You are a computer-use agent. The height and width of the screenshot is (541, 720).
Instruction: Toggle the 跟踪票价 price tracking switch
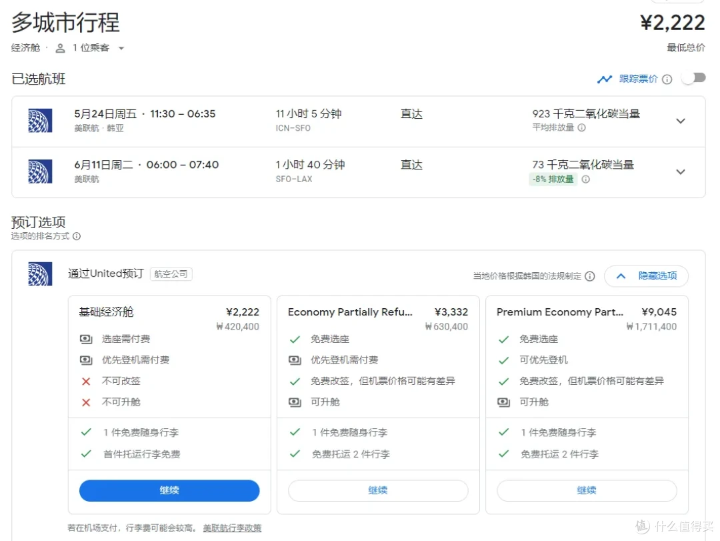694,78
